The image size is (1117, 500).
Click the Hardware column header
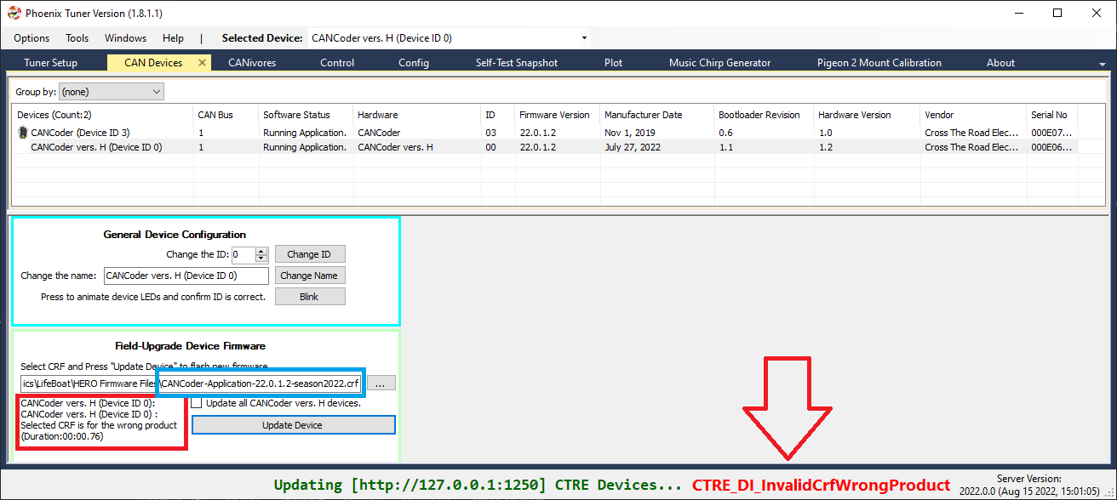tap(417, 115)
